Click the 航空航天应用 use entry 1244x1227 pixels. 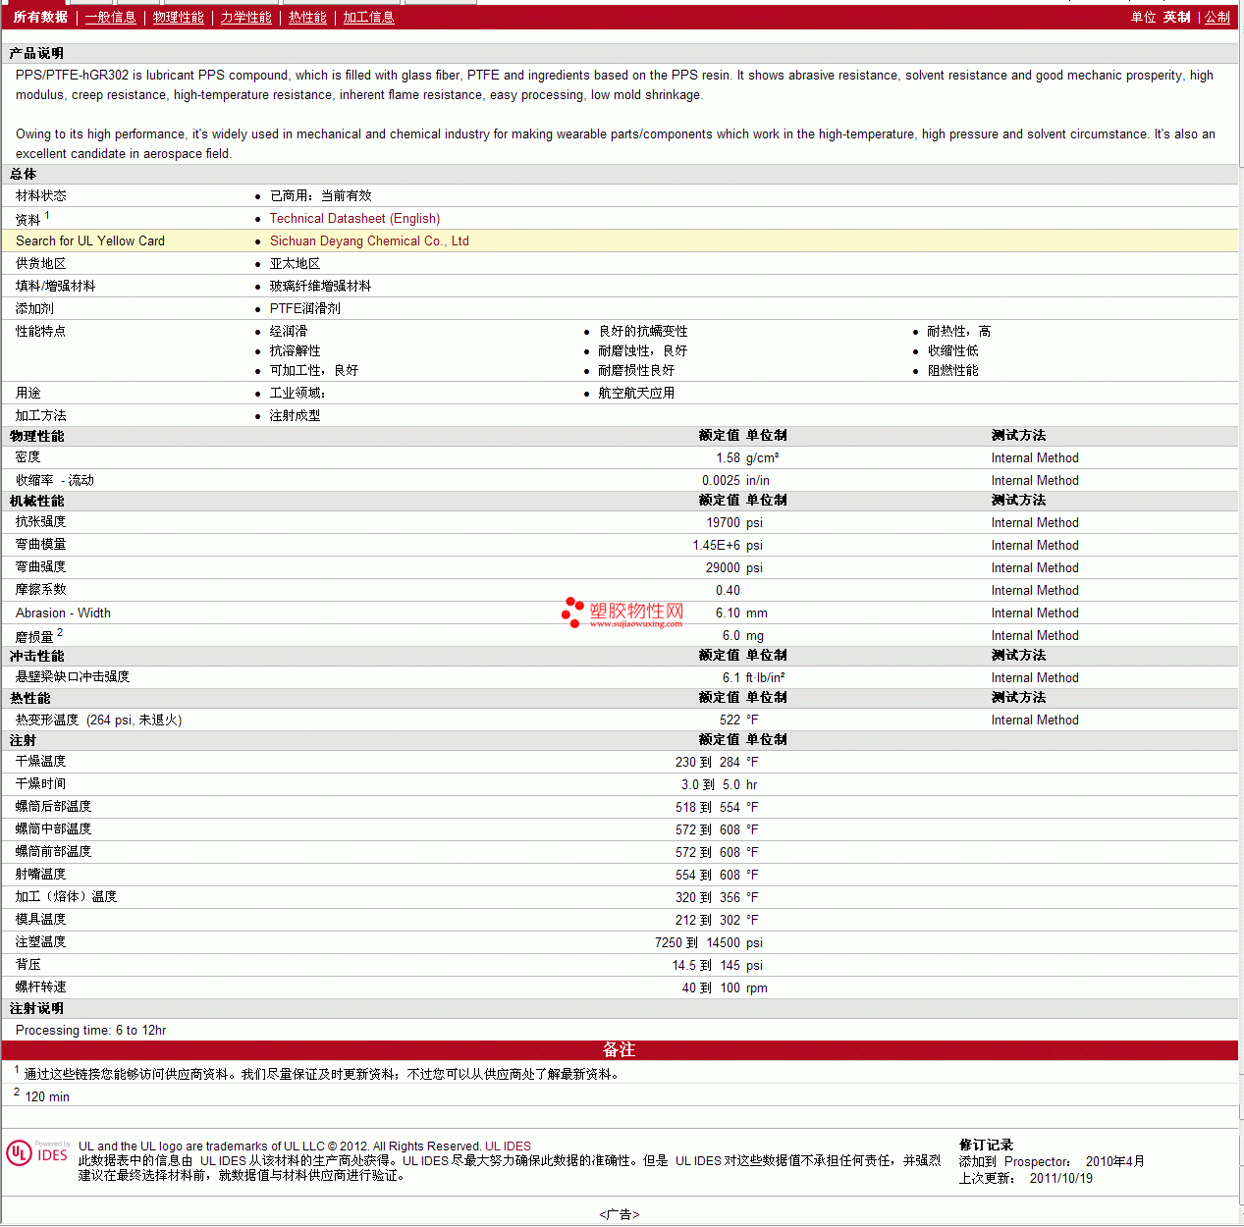point(637,394)
